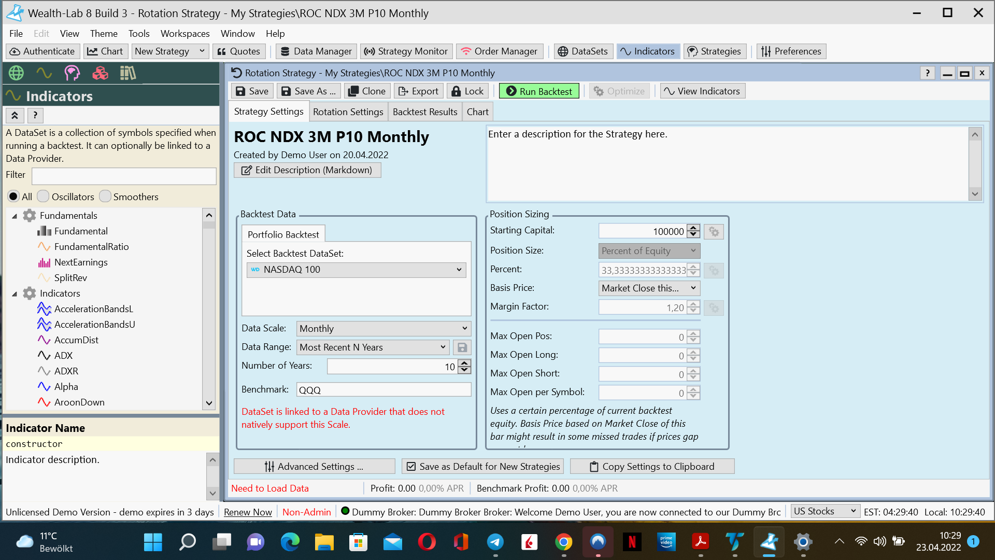The width and height of the screenshot is (995, 560).
Task: Click the head profile icon in sidebar
Action: [x=72, y=73]
